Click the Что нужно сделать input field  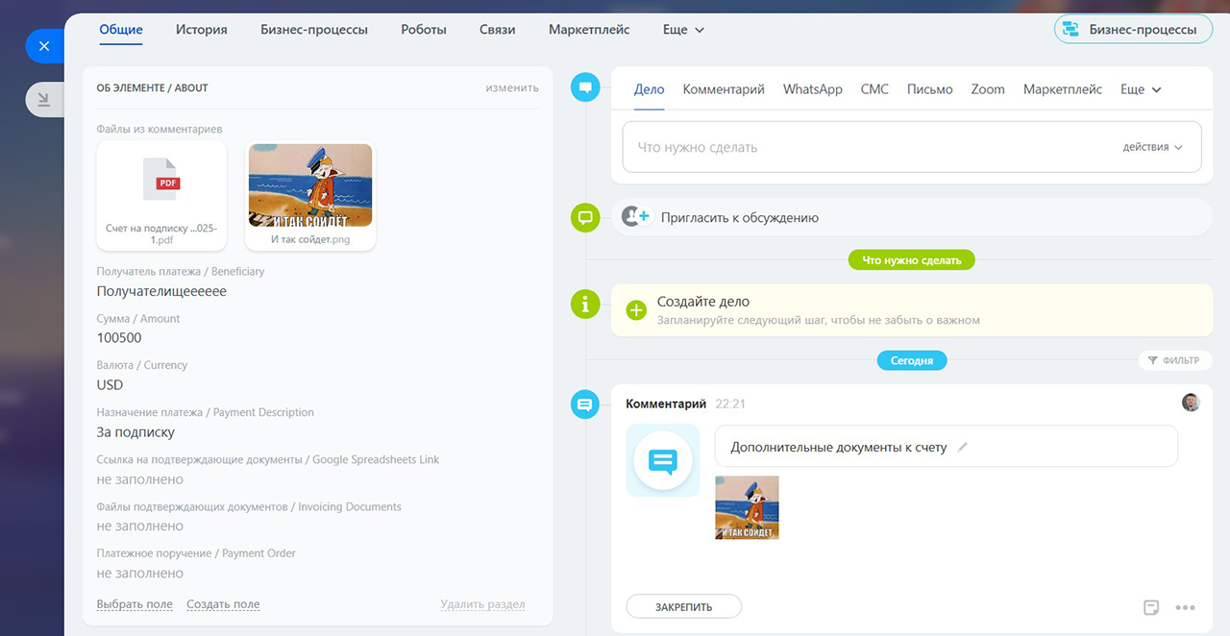[x=865, y=147]
